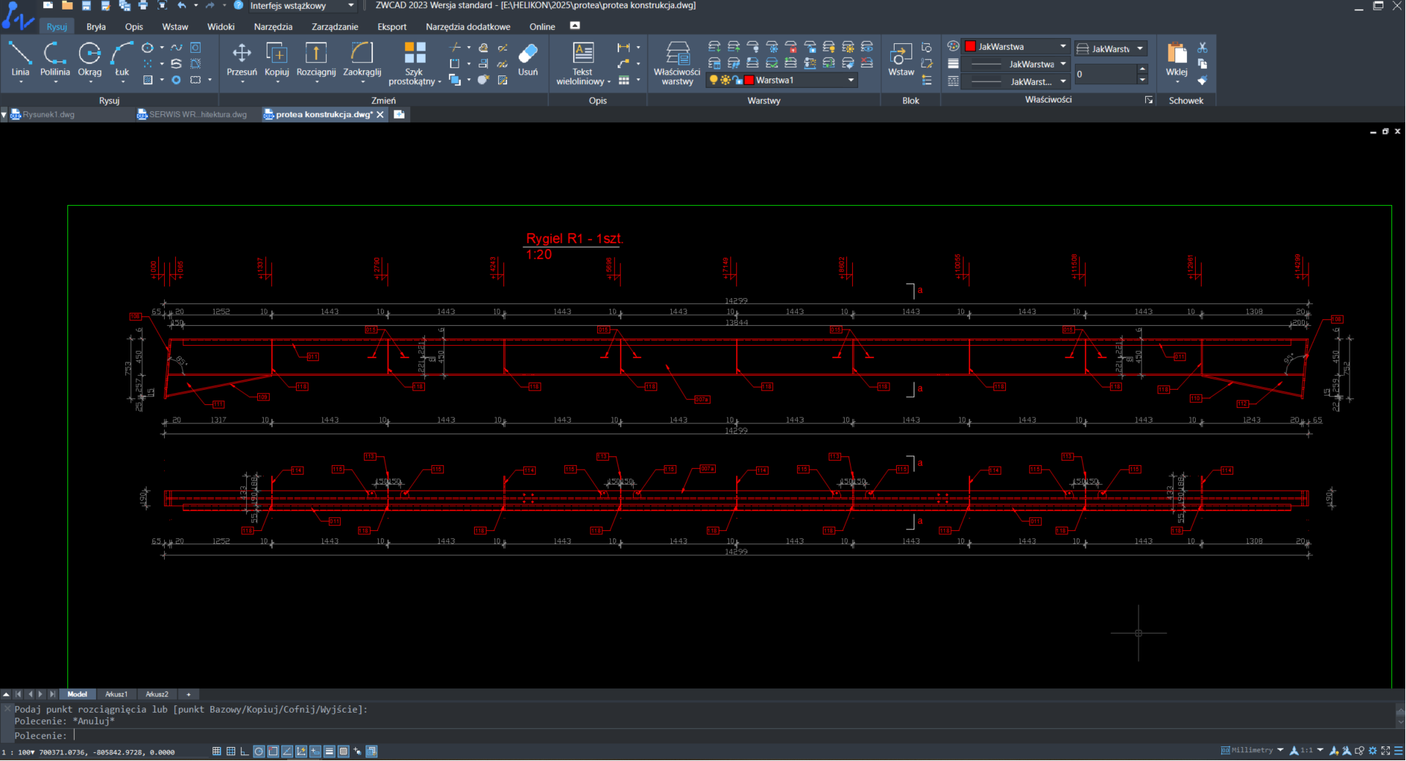The image size is (1406, 761).
Task: Toggle snap mode in the status bar
Action: (217, 751)
